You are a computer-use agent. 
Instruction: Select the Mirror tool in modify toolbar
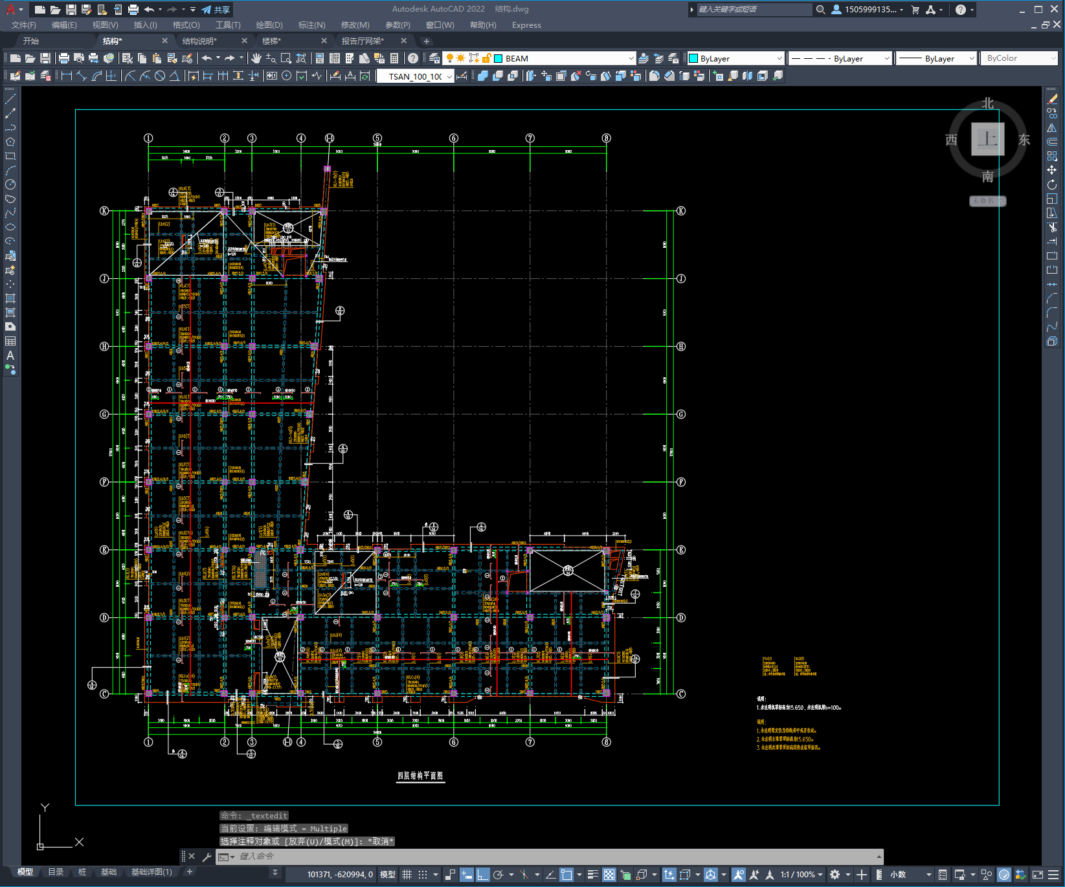click(1052, 127)
